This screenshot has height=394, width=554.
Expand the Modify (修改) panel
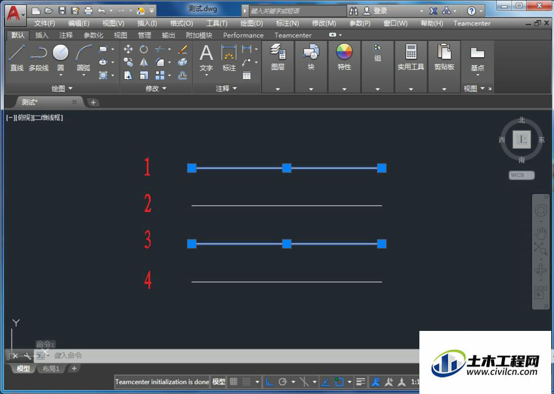tap(156, 88)
